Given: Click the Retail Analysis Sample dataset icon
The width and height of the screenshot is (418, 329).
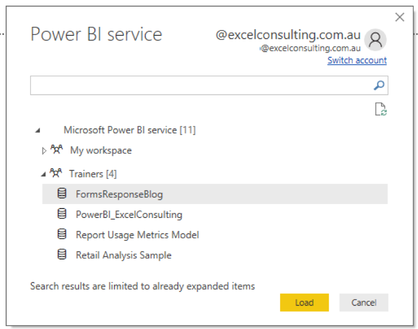Looking at the screenshot, I should pos(62,255).
